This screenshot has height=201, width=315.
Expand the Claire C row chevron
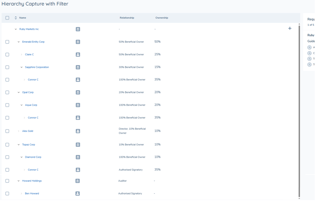pos(21,55)
